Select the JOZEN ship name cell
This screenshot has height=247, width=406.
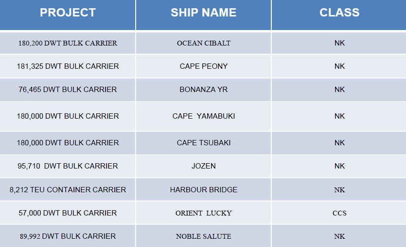204,166
